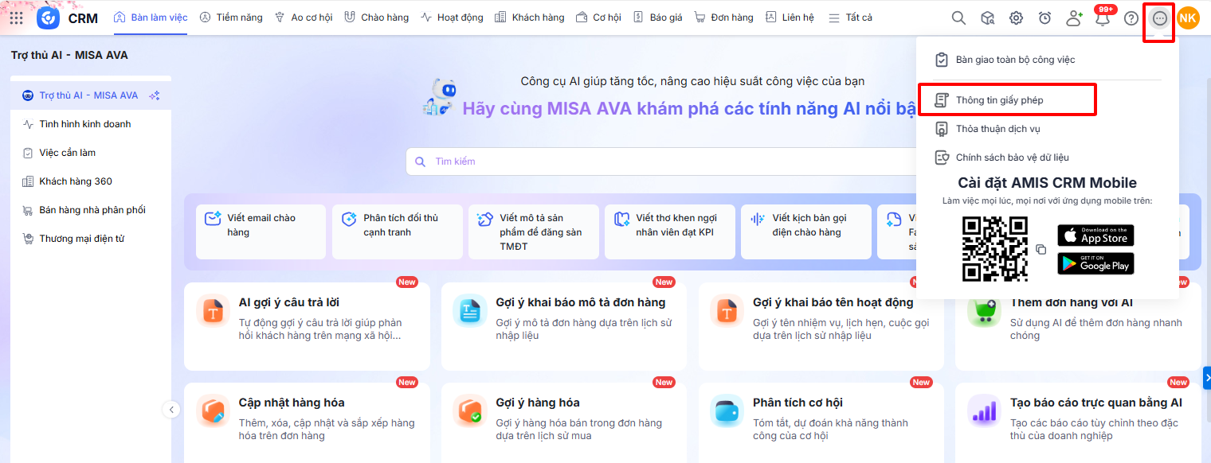Open Tình hình kinh doanh in sidebar
Image resolution: width=1211 pixels, height=463 pixels.
[x=91, y=124]
